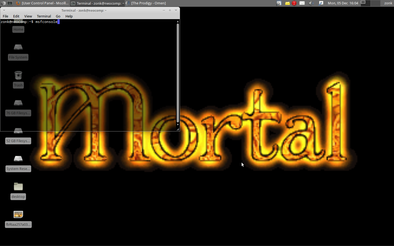The image size is (394, 246).
Task: Click the System Rese... label
Action: [18, 169]
